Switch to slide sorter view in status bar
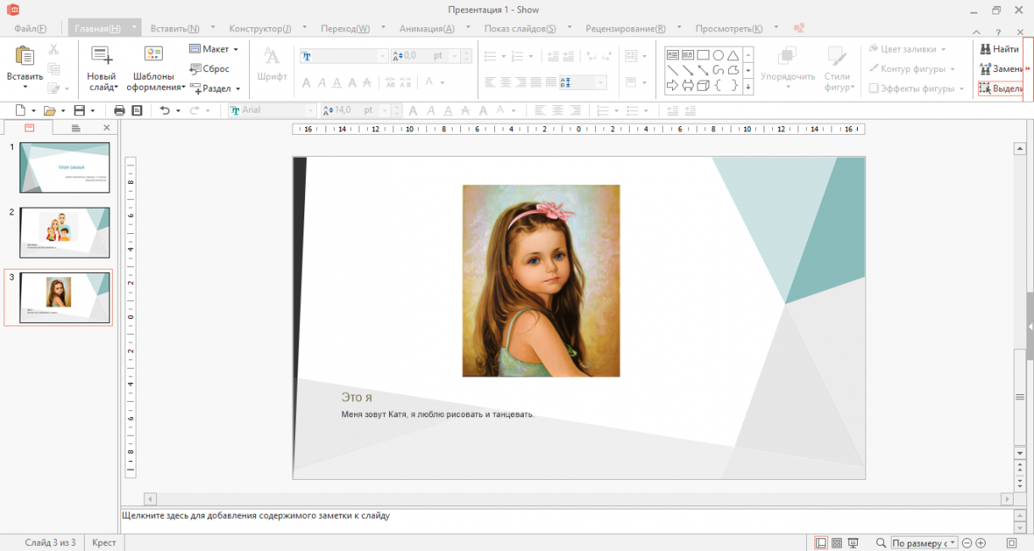The height and width of the screenshot is (551, 1034). pos(837,543)
